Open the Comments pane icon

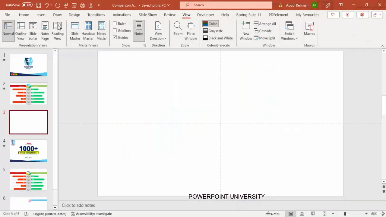coord(333,15)
